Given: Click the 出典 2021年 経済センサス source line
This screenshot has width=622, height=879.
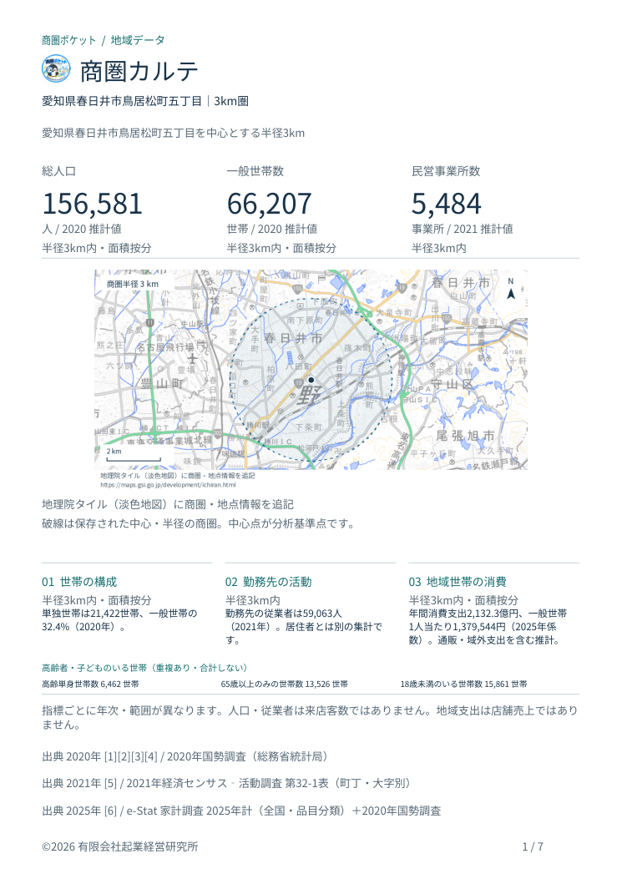Looking at the screenshot, I should pos(227,783).
